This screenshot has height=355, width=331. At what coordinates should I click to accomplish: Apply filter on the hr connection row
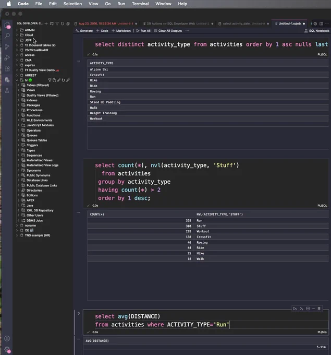point(50,80)
